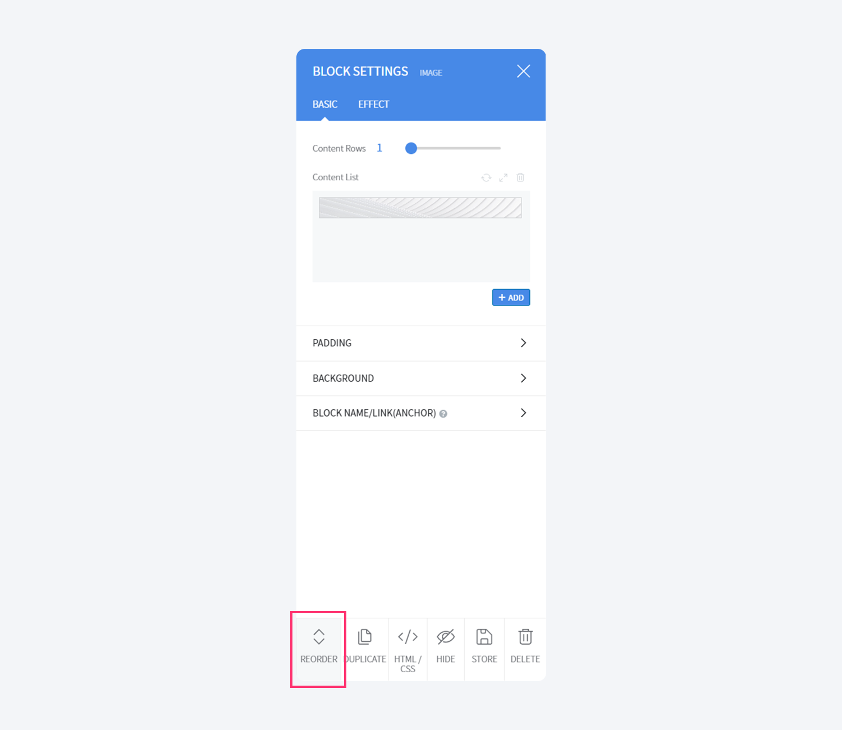Select the BASIC tab

point(325,104)
